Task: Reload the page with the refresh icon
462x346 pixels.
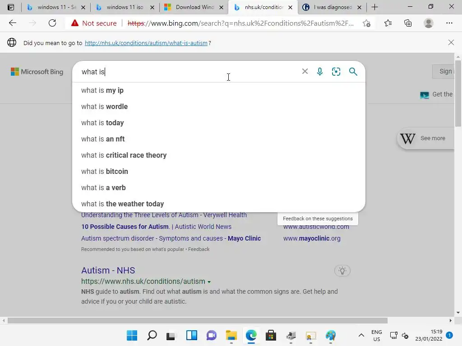Action: (52, 23)
